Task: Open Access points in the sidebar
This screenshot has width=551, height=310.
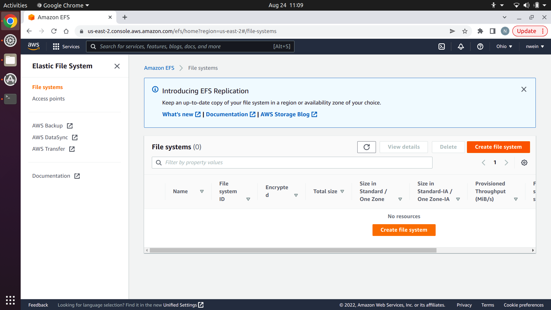Action: [48, 99]
